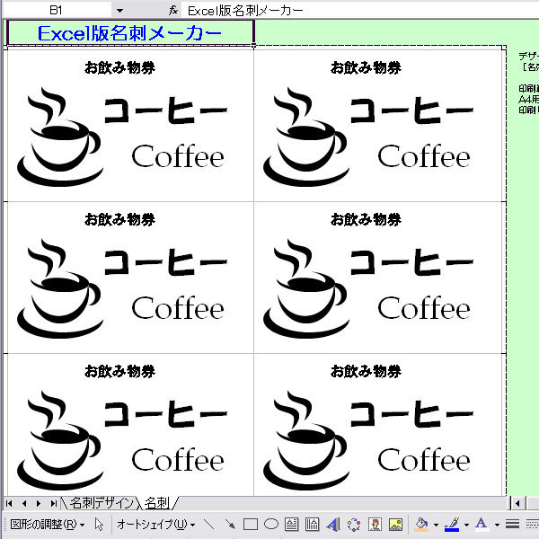Open the 図形の調整 menu

pos(45,524)
